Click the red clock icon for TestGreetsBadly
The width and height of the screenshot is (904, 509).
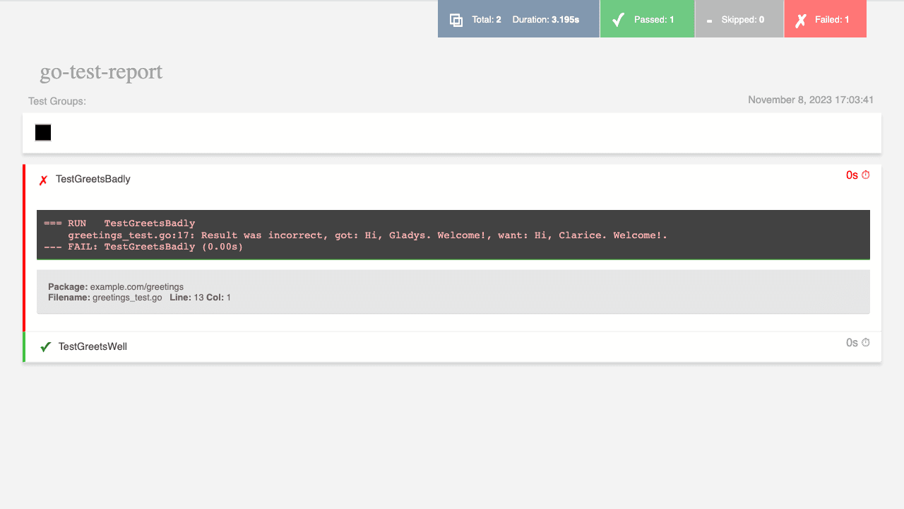(x=866, y=175)
